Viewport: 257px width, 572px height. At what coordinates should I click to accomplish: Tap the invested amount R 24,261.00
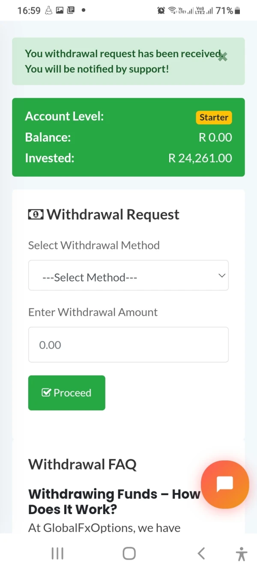tap(200, 158)
